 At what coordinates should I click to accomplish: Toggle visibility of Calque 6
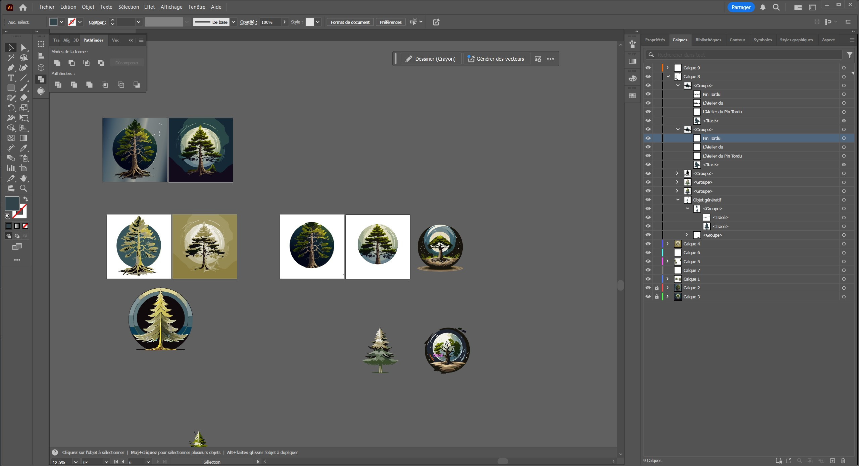pyautogui.click(x=648, y=252)
